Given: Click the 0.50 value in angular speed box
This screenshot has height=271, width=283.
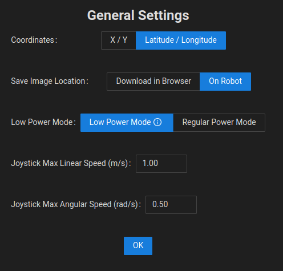Looking at the screenshot, I should point(160,204).
